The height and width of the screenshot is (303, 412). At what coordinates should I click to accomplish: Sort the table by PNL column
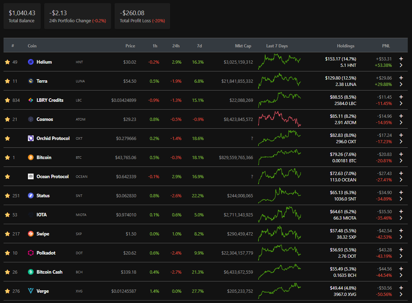386,46
